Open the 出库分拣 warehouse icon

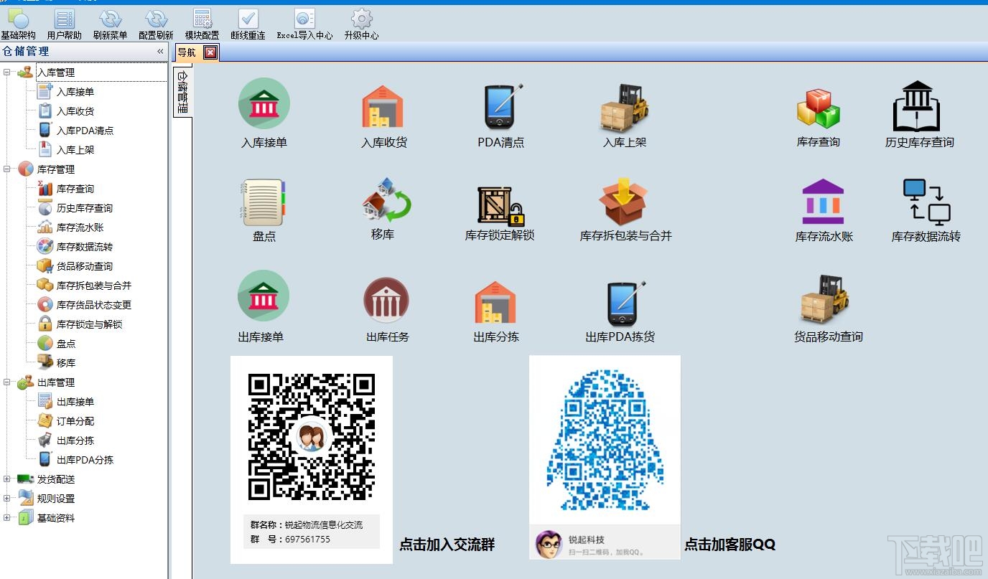pyautogui.click(x=495, y=302)
